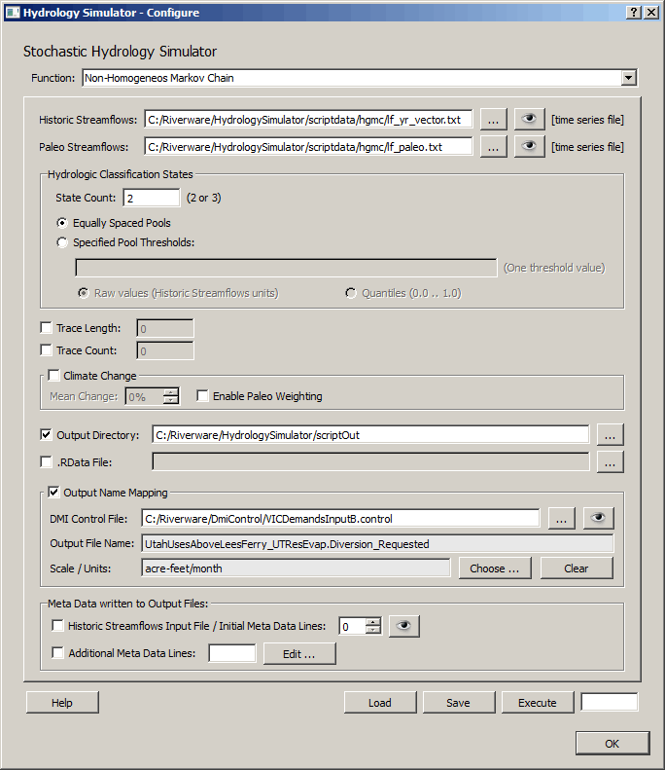665x770 pixels.
Task: Click the status field next to Execute
Action: [610, 702]
